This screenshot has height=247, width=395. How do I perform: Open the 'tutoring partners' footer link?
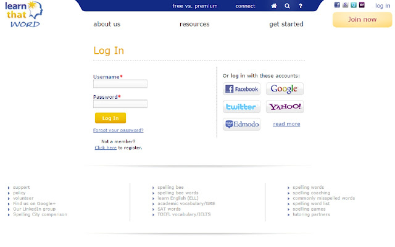(x=311, y=214)
